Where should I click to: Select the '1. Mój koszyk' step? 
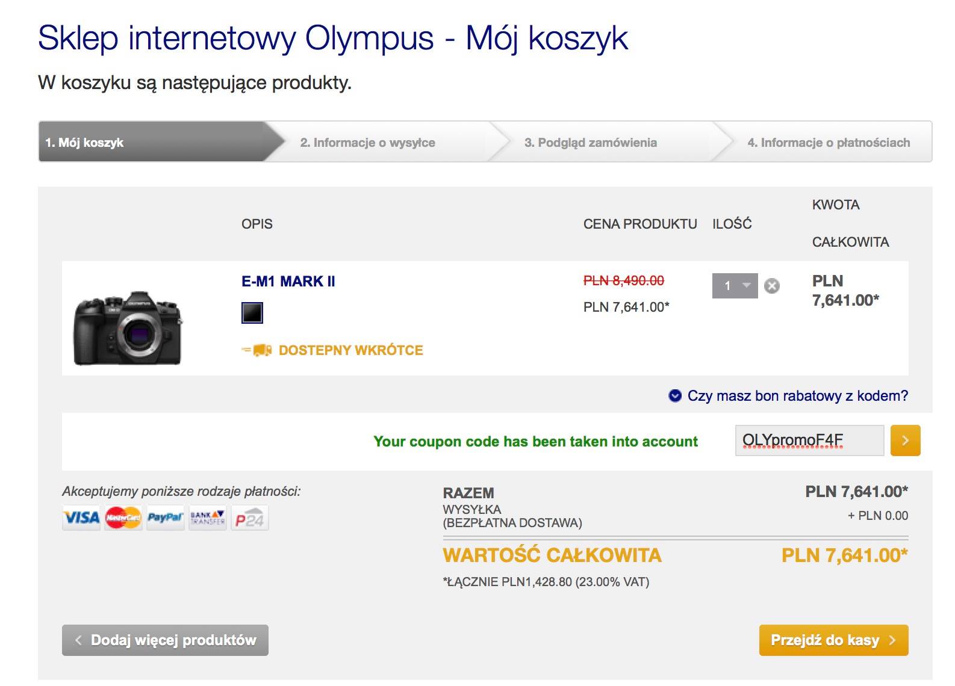click(x=85, y=143)
